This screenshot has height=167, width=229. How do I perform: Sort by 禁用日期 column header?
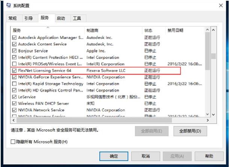click(185, 30)
